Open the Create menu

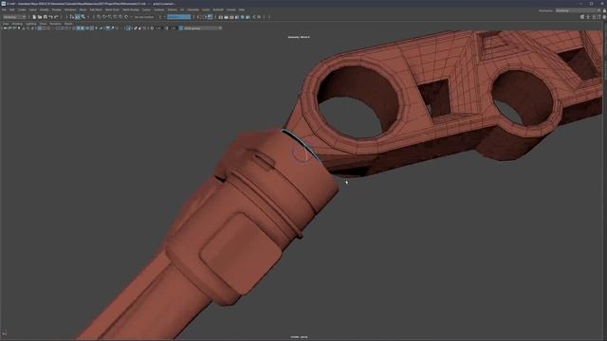[22, 9]
